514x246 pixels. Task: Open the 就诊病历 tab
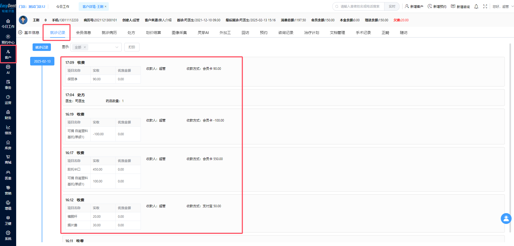tap(109, 33)
